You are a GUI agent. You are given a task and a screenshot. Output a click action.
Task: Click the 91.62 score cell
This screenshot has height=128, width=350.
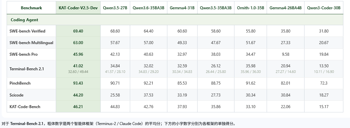(x=250, y=83)
